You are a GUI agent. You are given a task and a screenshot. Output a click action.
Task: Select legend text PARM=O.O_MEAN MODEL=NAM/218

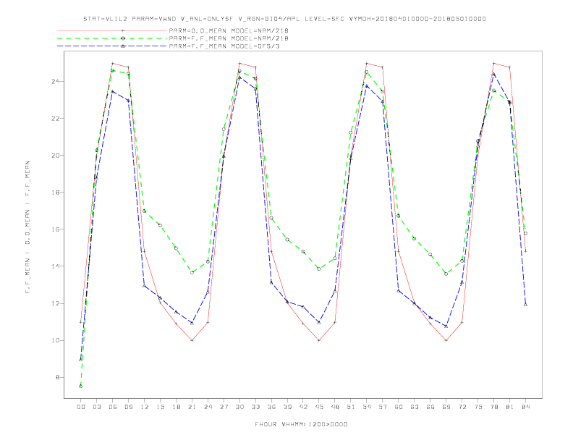229,30
